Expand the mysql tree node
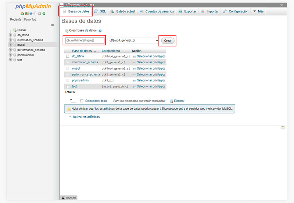Image resolution: width=294 pixels, height=203 pixels. [x=10, y=45]
